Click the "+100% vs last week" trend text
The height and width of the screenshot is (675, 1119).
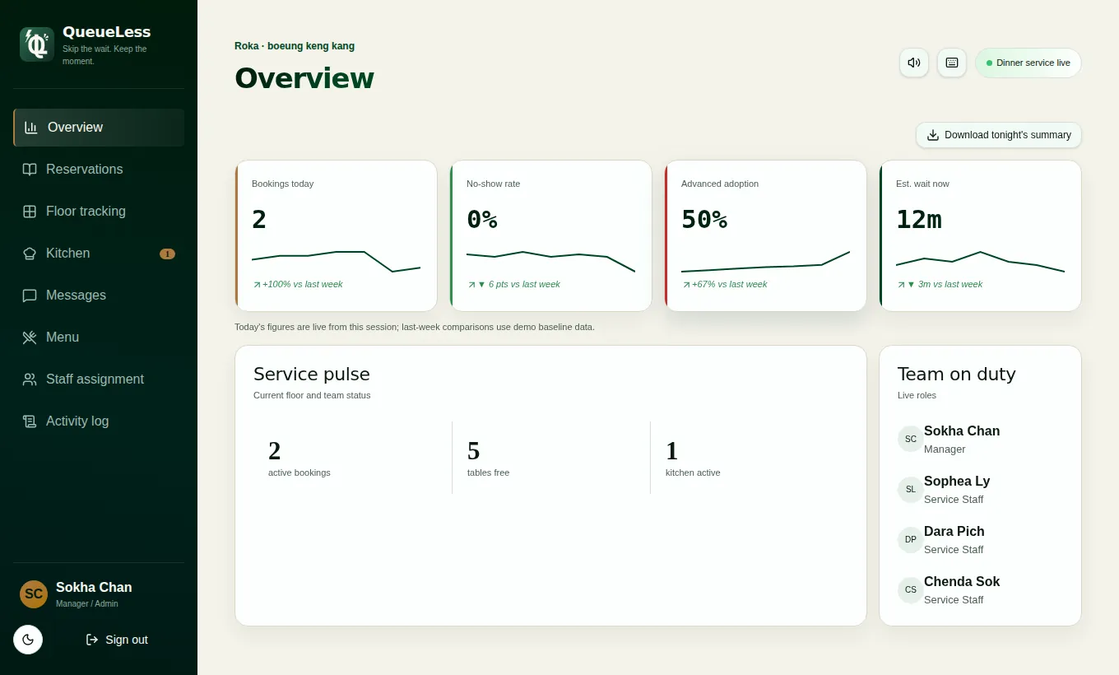pyautogui.click(x=302, y=284)
